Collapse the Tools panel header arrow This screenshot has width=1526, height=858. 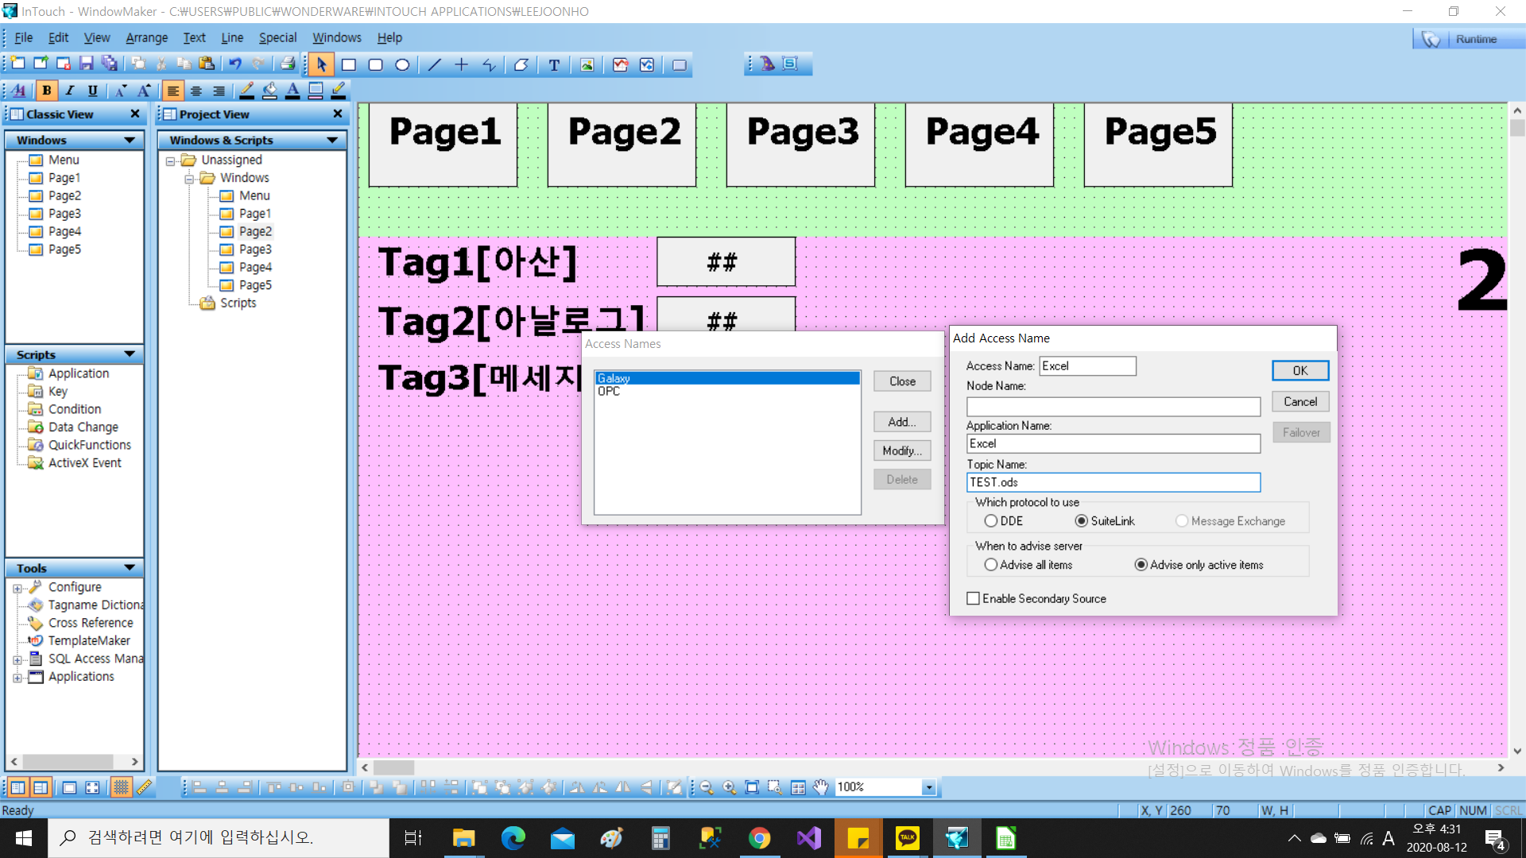click(130, 568)
